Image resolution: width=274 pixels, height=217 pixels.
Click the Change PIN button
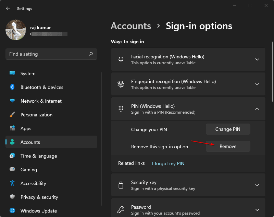(228, 129)
